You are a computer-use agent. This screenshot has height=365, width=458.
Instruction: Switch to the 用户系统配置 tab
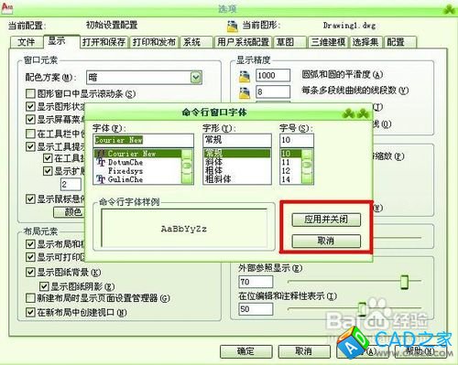pyautogui.click(x=243, y=42)
